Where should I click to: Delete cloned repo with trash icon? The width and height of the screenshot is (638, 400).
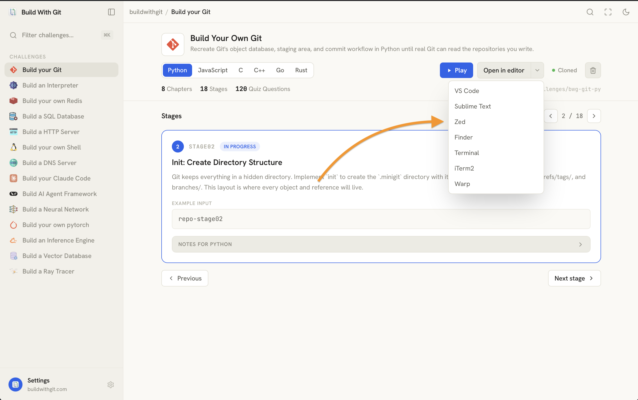593,70
